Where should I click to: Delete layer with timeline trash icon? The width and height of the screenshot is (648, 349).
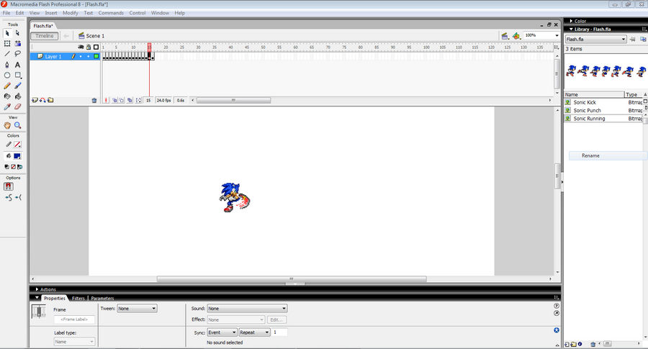point(94,100)
